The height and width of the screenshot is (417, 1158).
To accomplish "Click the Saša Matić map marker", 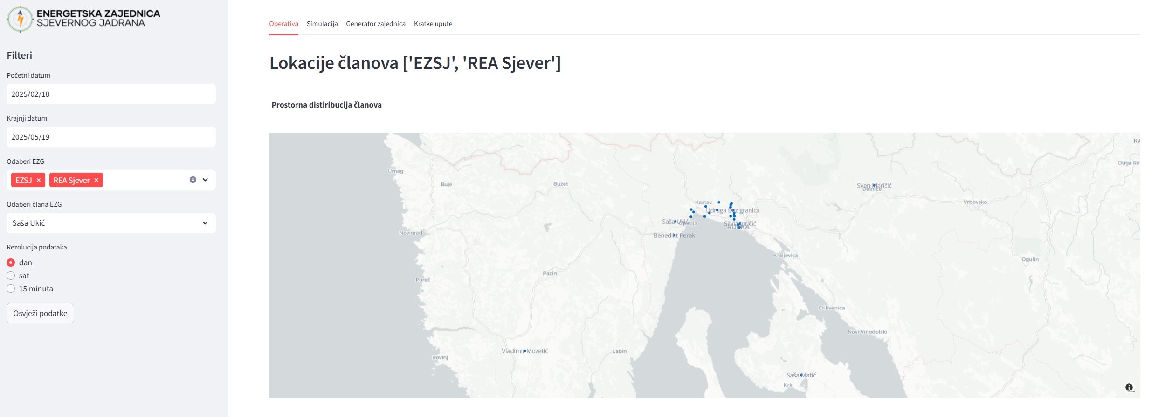I will [801, 375].
